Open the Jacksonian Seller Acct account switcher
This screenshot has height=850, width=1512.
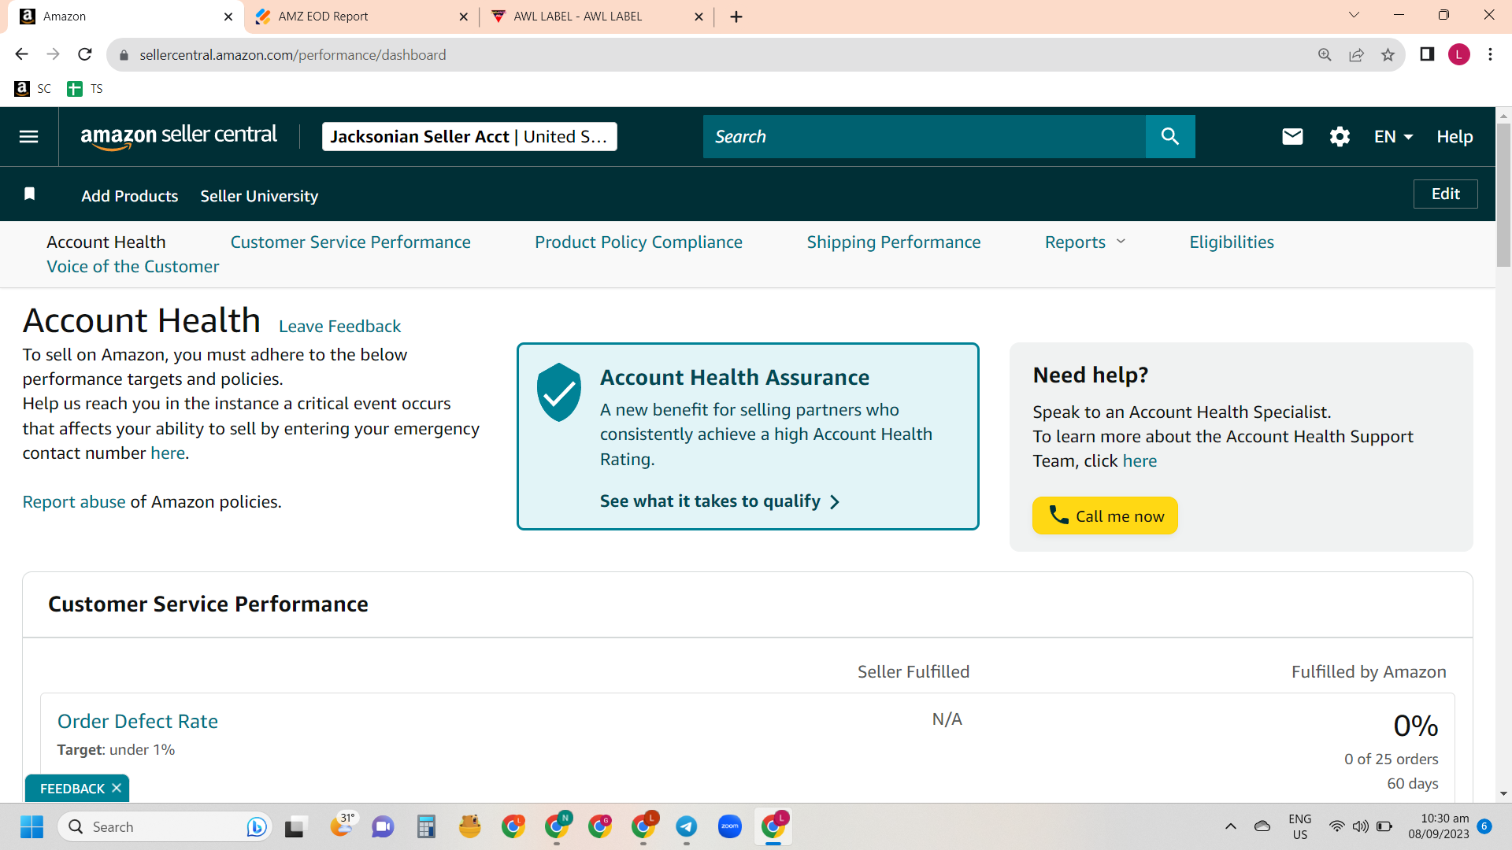469,136
